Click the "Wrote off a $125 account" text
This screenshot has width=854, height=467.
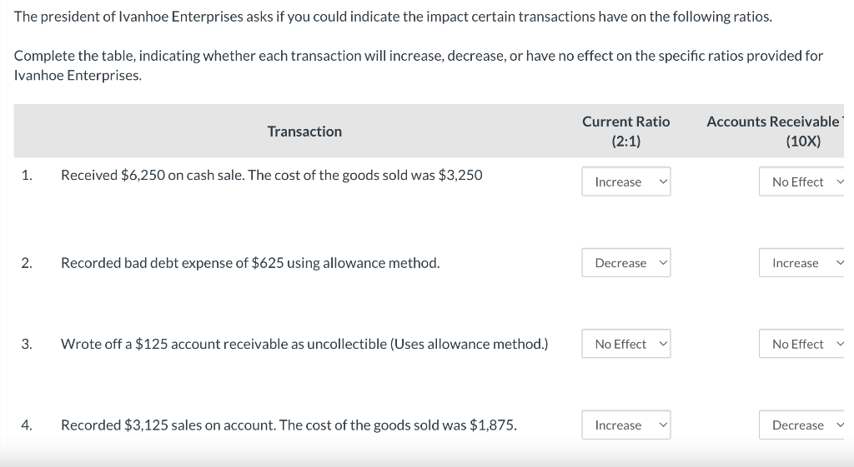click(x=304, y=344)
